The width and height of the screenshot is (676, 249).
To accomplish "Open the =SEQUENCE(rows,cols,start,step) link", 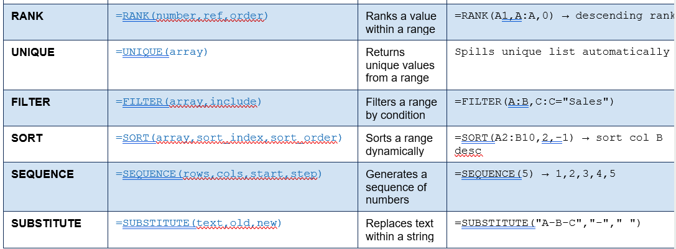I will [218, 174].
